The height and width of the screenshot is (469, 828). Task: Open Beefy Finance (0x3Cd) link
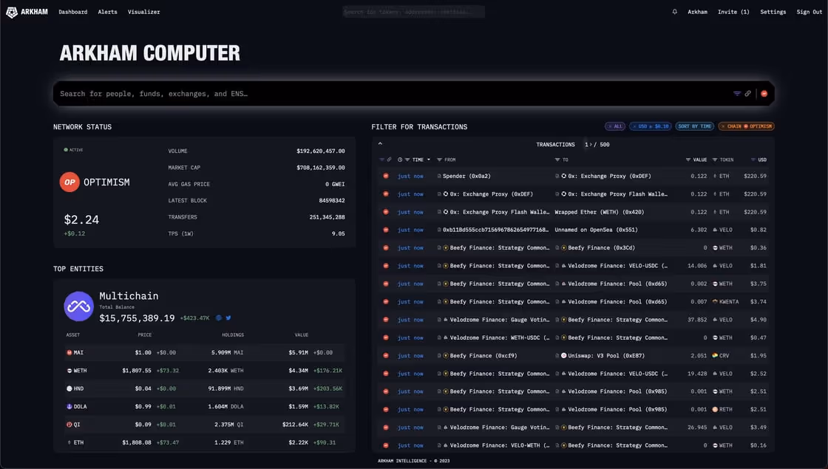[x=602, y=248]
